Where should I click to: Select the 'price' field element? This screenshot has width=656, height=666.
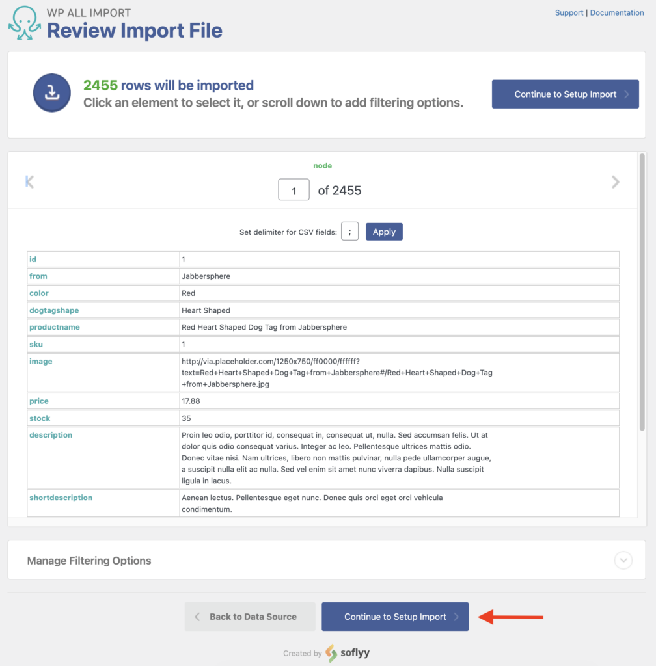38,401
